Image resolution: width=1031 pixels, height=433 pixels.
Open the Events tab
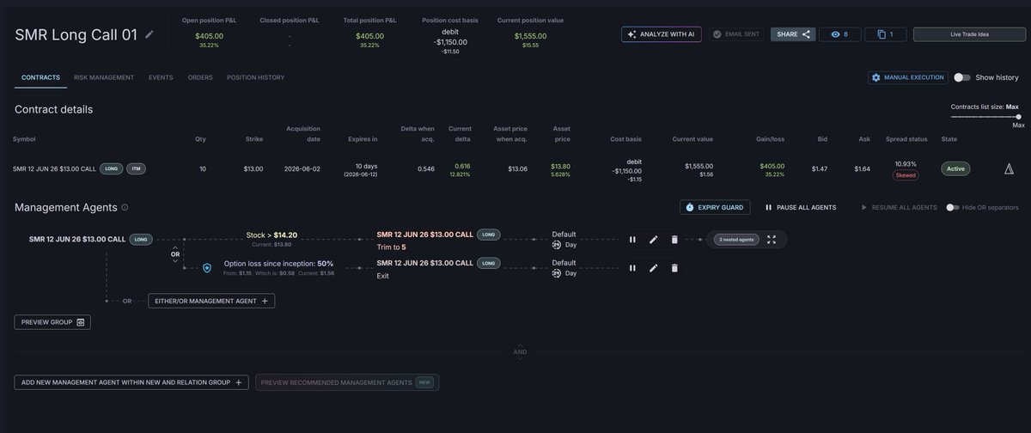coord(161,77)
